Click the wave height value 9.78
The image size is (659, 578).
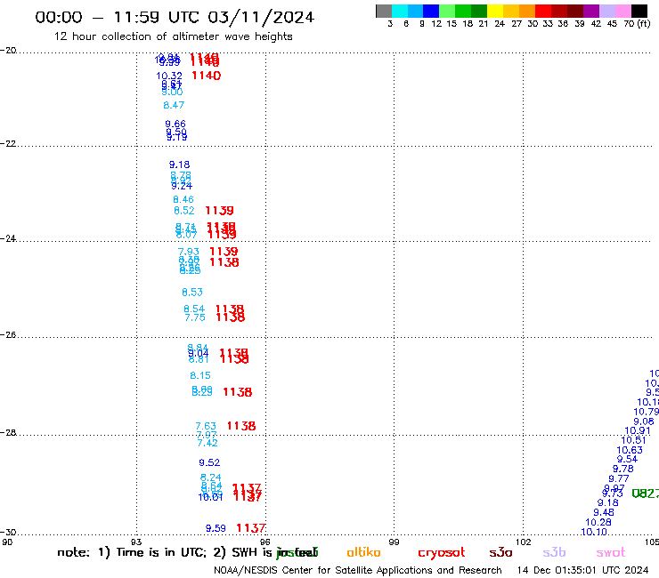pos(622,469)
